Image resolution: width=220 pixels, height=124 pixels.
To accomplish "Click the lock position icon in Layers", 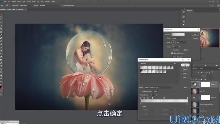I will tap(196, 79).
